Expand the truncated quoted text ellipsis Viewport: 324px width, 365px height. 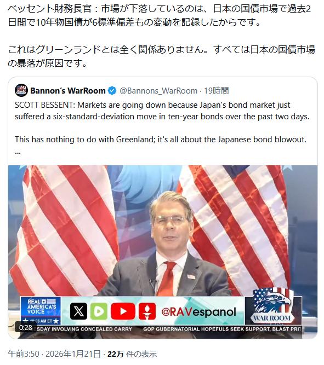tap(18, 152)
